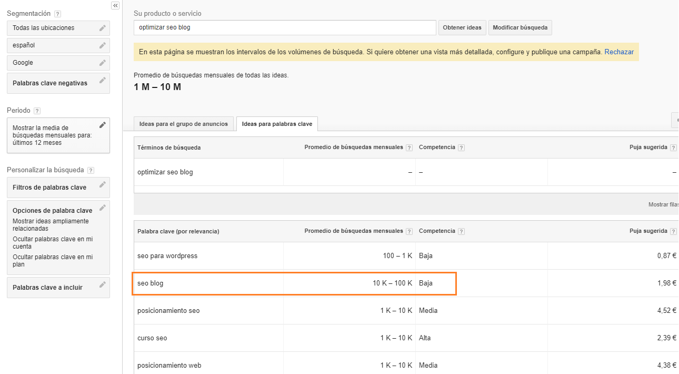Open help icon beside Personalizar la búsqueda
This screenshot has height=374, width=679.
click(x=91, y=171)
